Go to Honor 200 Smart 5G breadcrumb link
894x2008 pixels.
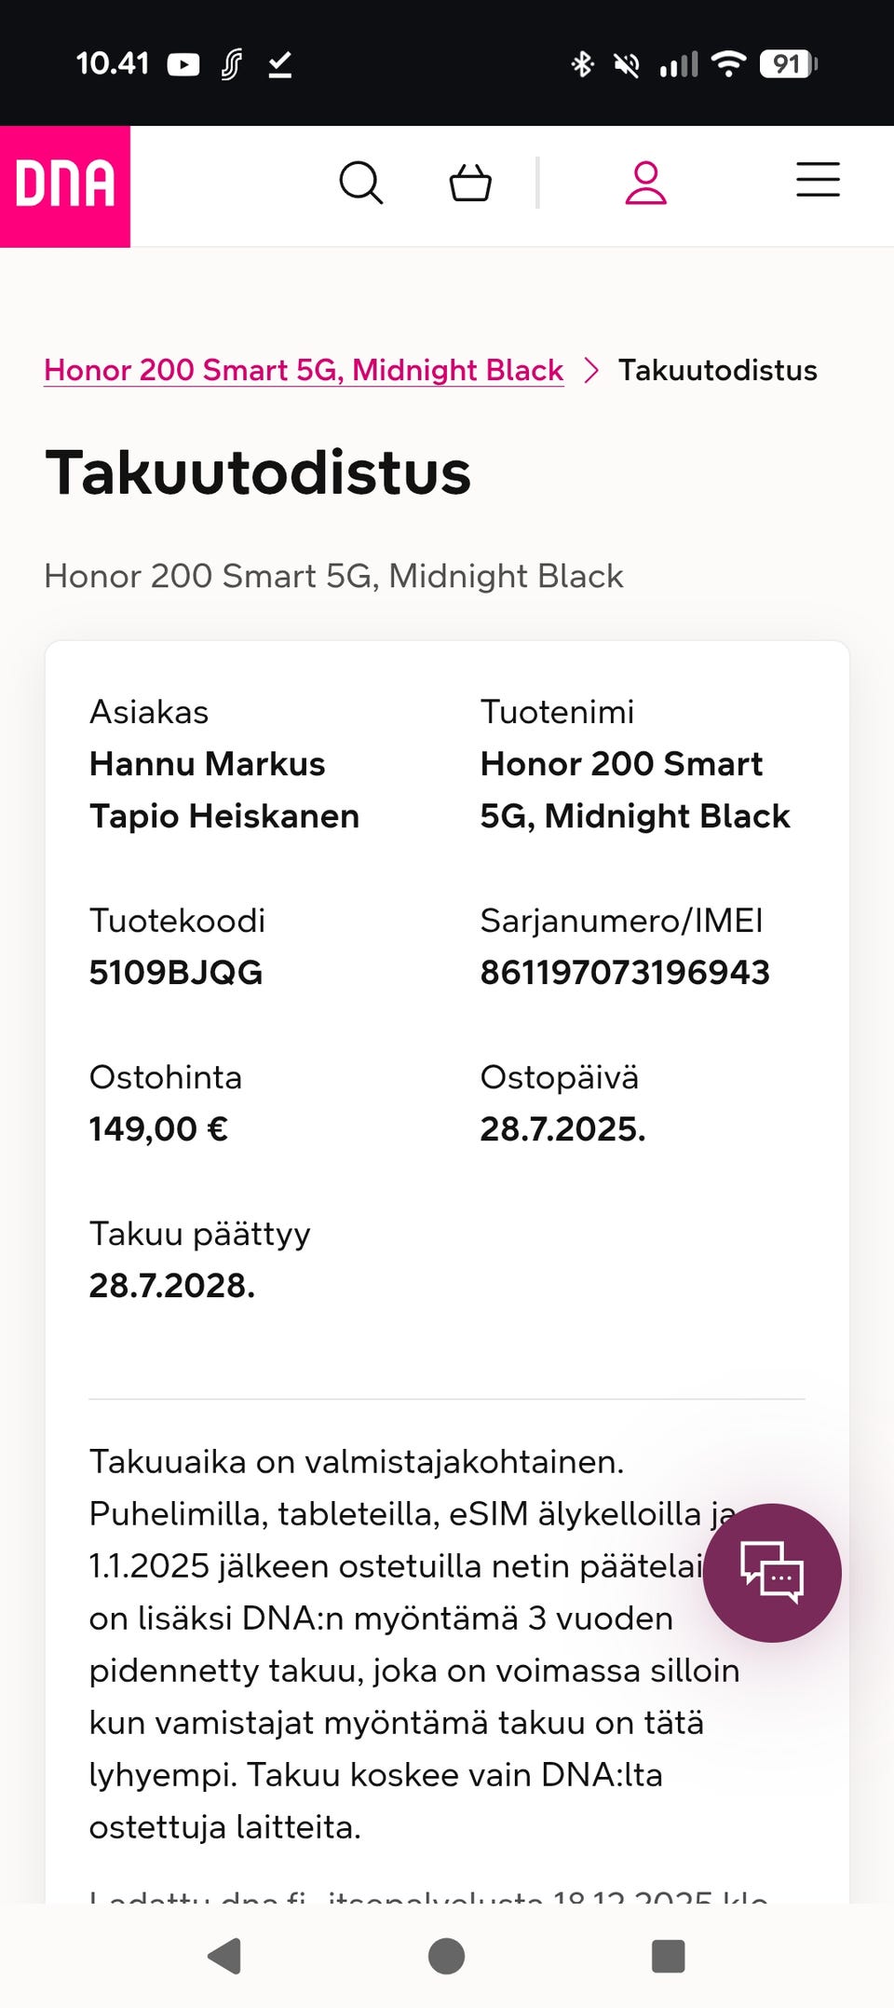pos(304,370)
